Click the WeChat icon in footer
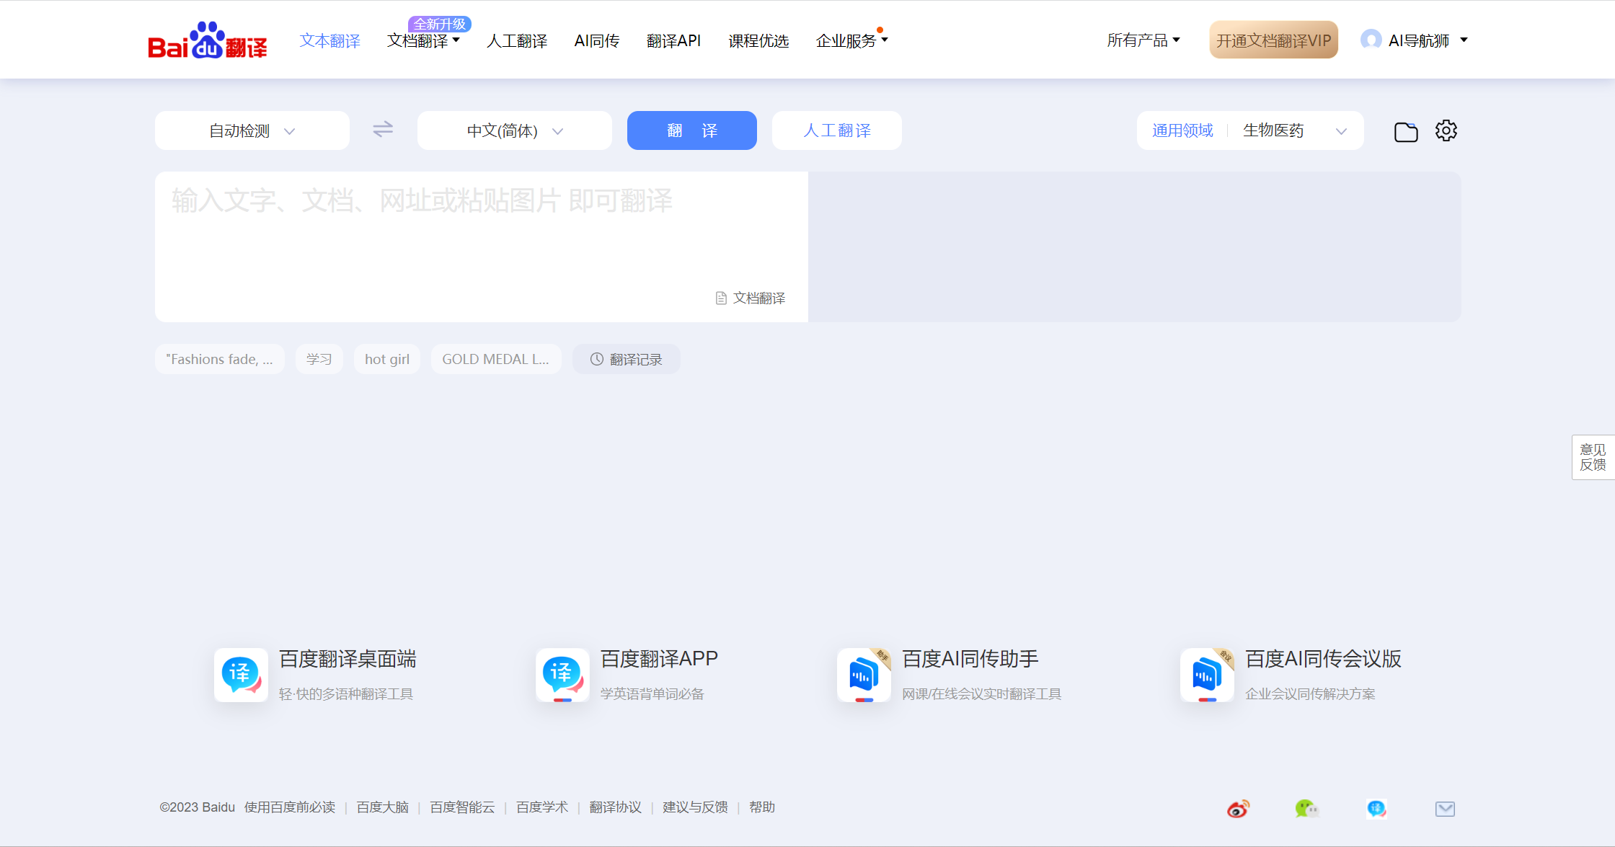 point(1307,808)
